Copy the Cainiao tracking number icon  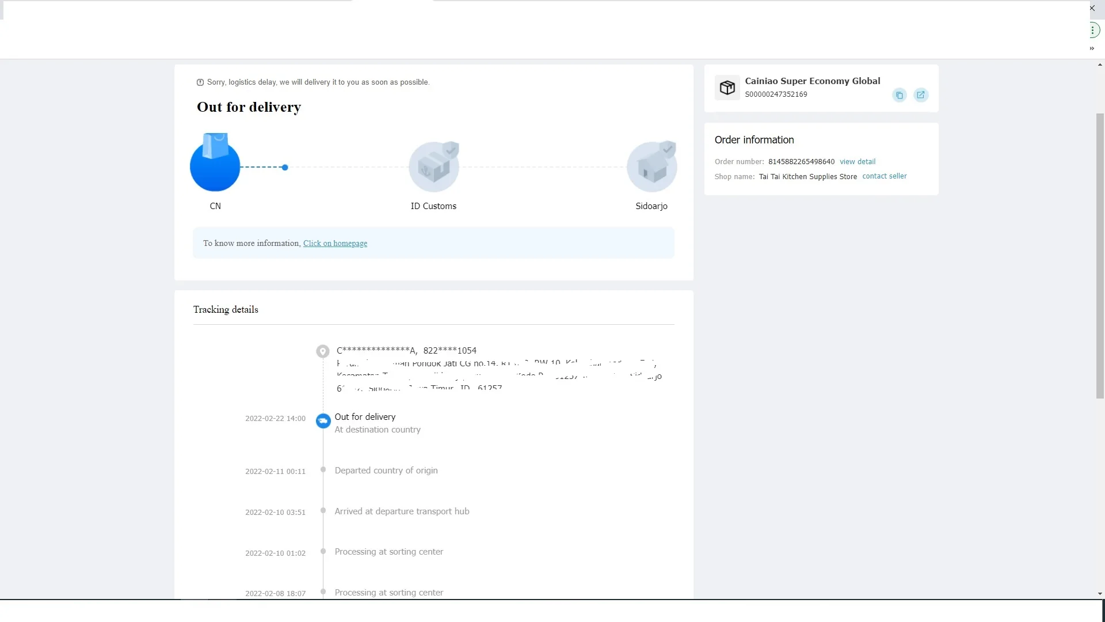[899, 95]
